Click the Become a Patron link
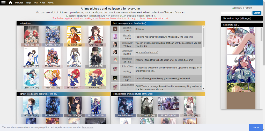Screen dimensions: 265x131 coord(242,8)
